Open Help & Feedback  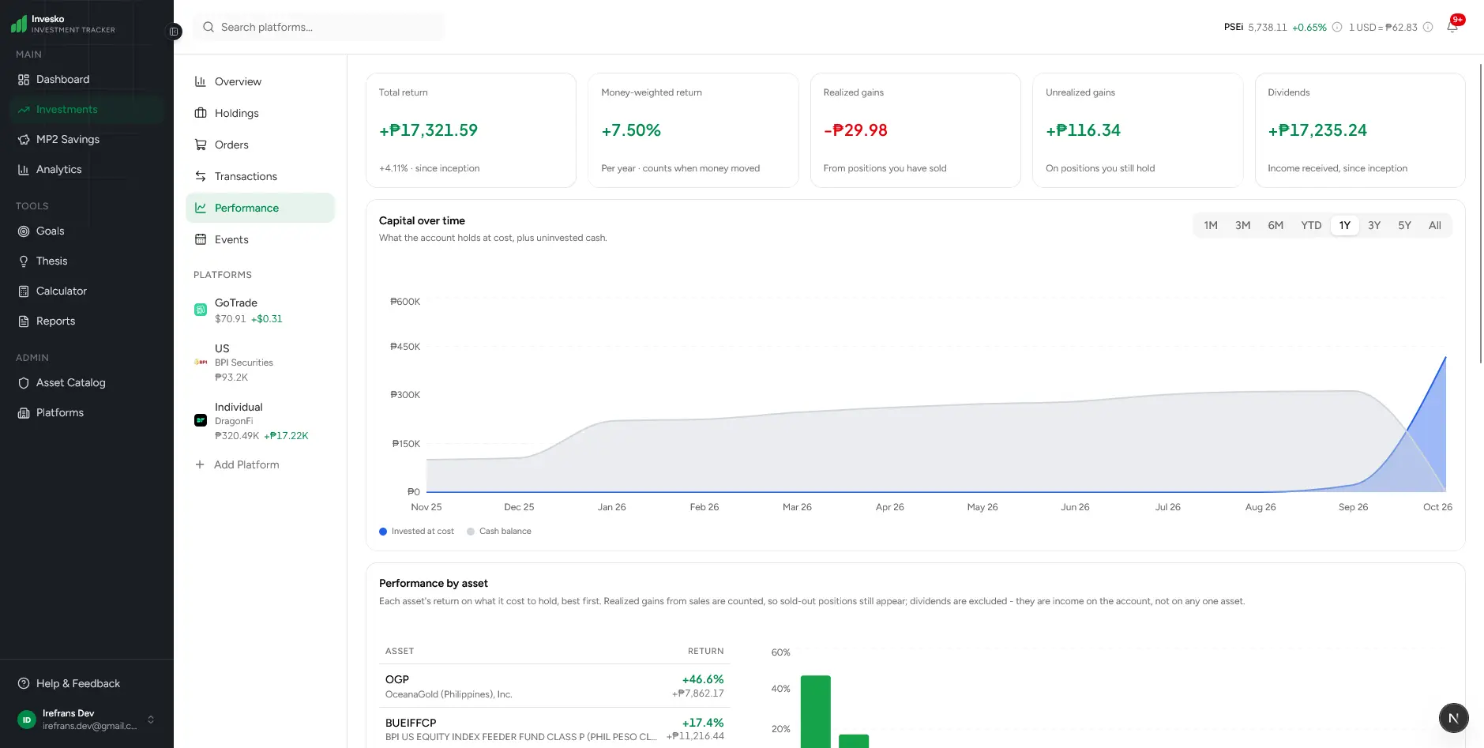(x=87, y=683)
